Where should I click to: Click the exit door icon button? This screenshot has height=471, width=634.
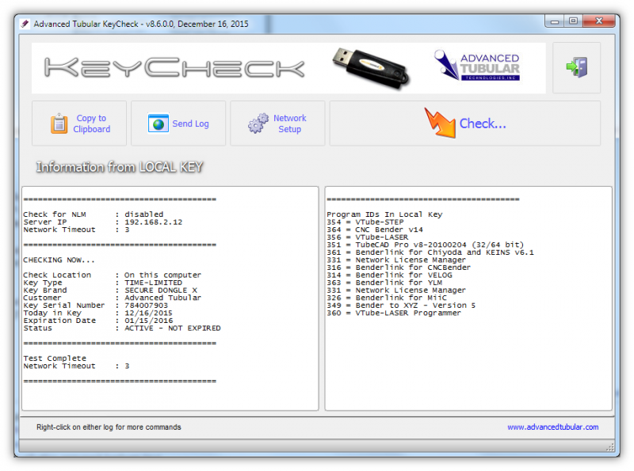[x=577, y=67]
